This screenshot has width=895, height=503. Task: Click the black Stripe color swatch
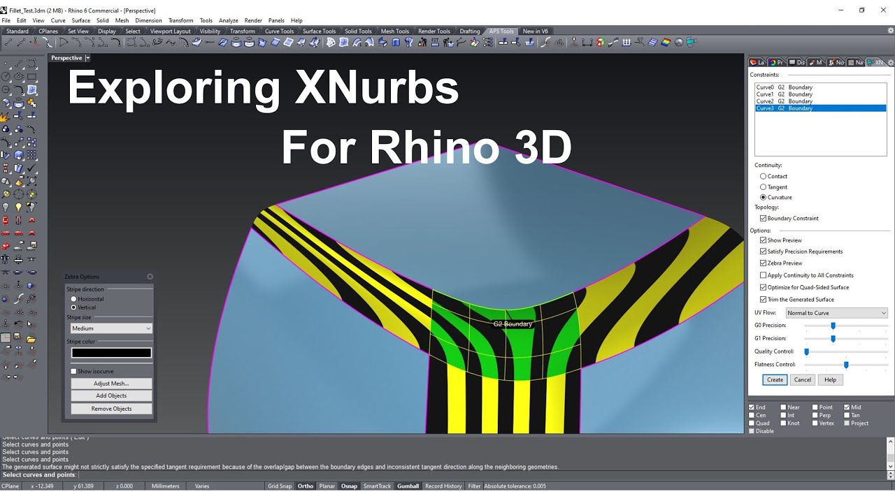click(111, 353)
